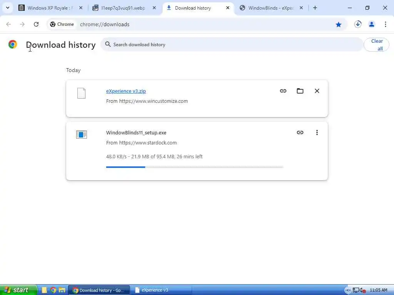Open a new tab with plus button

tap(315, 8)
